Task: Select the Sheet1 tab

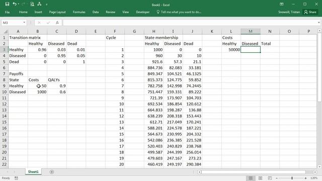Action: pyautogui.click(x=33, y=172)
